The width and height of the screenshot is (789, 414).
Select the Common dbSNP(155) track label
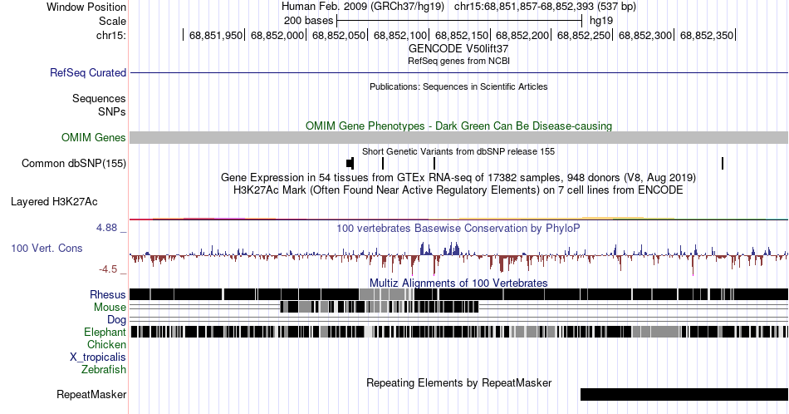coord(73,163)
